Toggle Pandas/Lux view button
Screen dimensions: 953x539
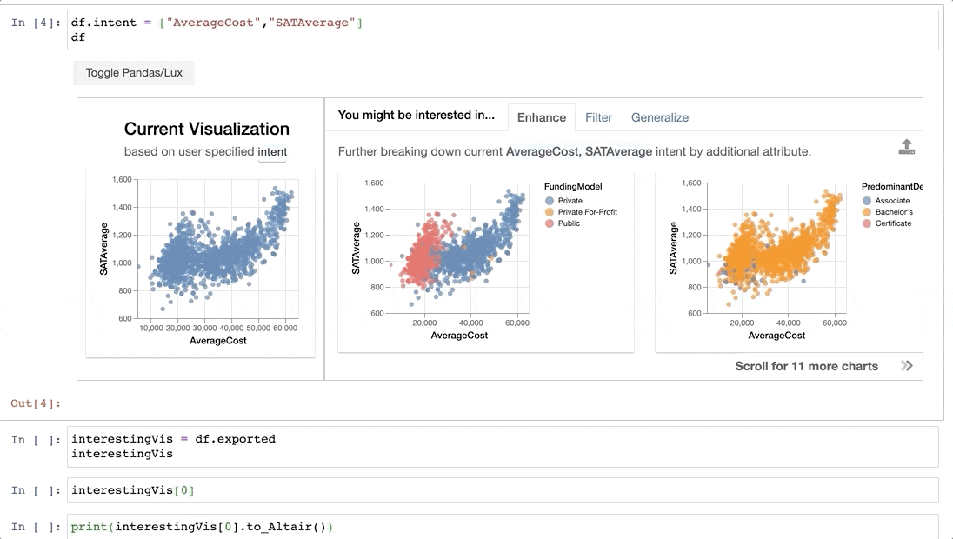(x=134, y=73)
